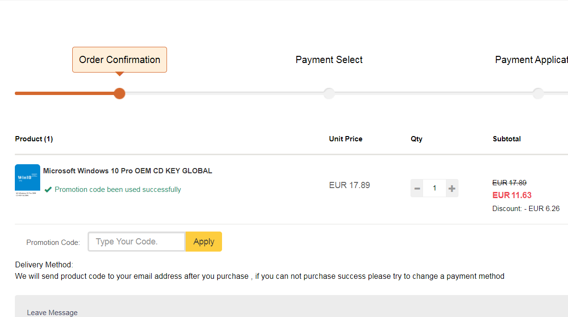Select the Payment Select step dot
The image size is (568, 317).
pyautogui.click(x=329, y=93)
